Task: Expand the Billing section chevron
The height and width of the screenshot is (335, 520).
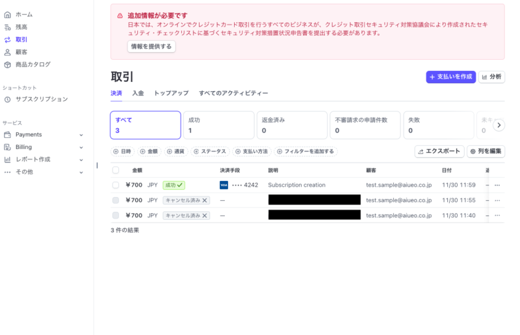Action: [x=81, y=148]
